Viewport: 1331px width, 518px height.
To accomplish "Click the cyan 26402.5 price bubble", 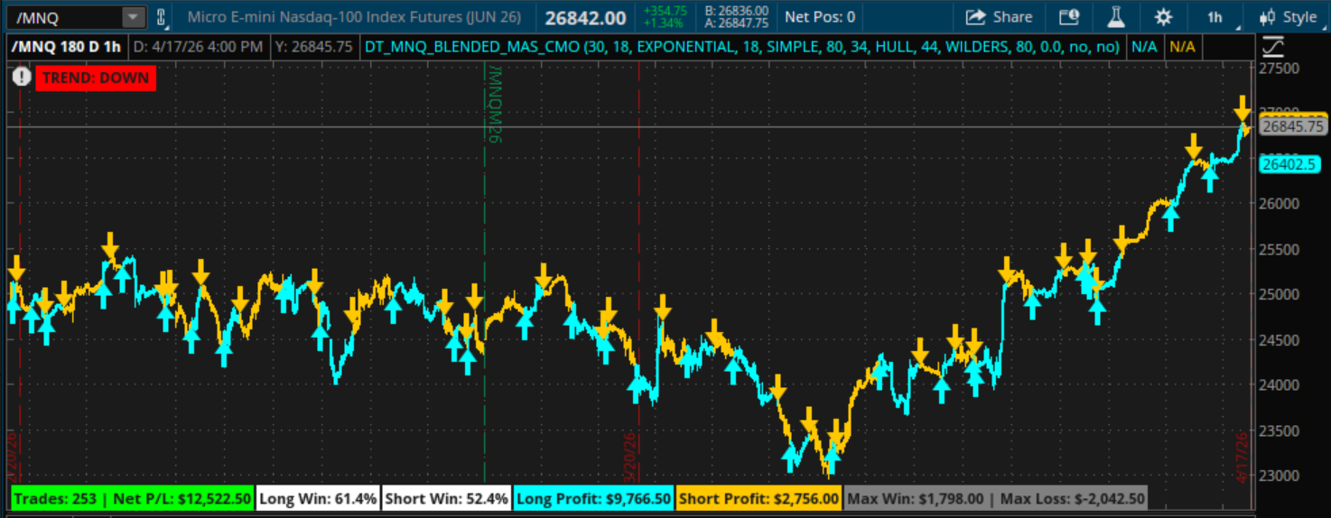I will [x=1289, y=164].
